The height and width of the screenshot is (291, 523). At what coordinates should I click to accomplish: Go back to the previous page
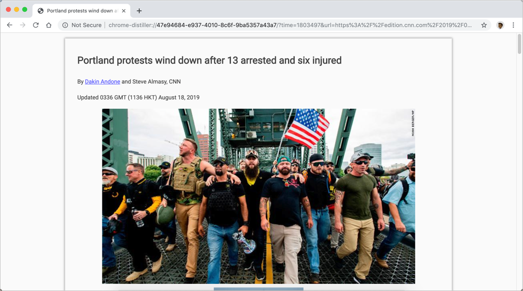click(10, 25)
